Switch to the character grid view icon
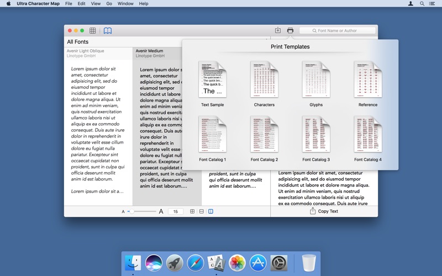The image size is (442, 276). (x=92, y=30)
